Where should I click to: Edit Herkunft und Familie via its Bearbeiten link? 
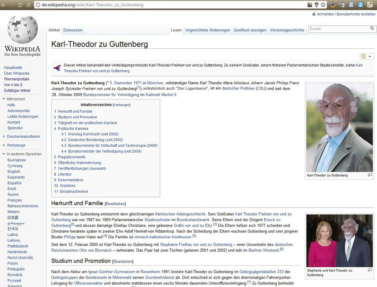click(x=115, y=204)
